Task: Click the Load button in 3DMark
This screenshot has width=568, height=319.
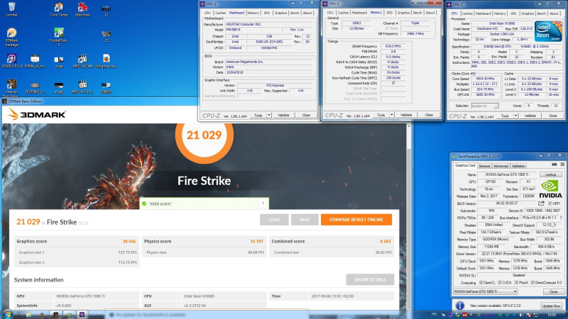Action: tap(274, 220)
